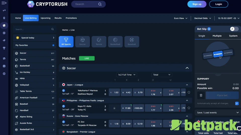
Task: Collapse the Philippines Footb. League group
Action: click(187, 100)
